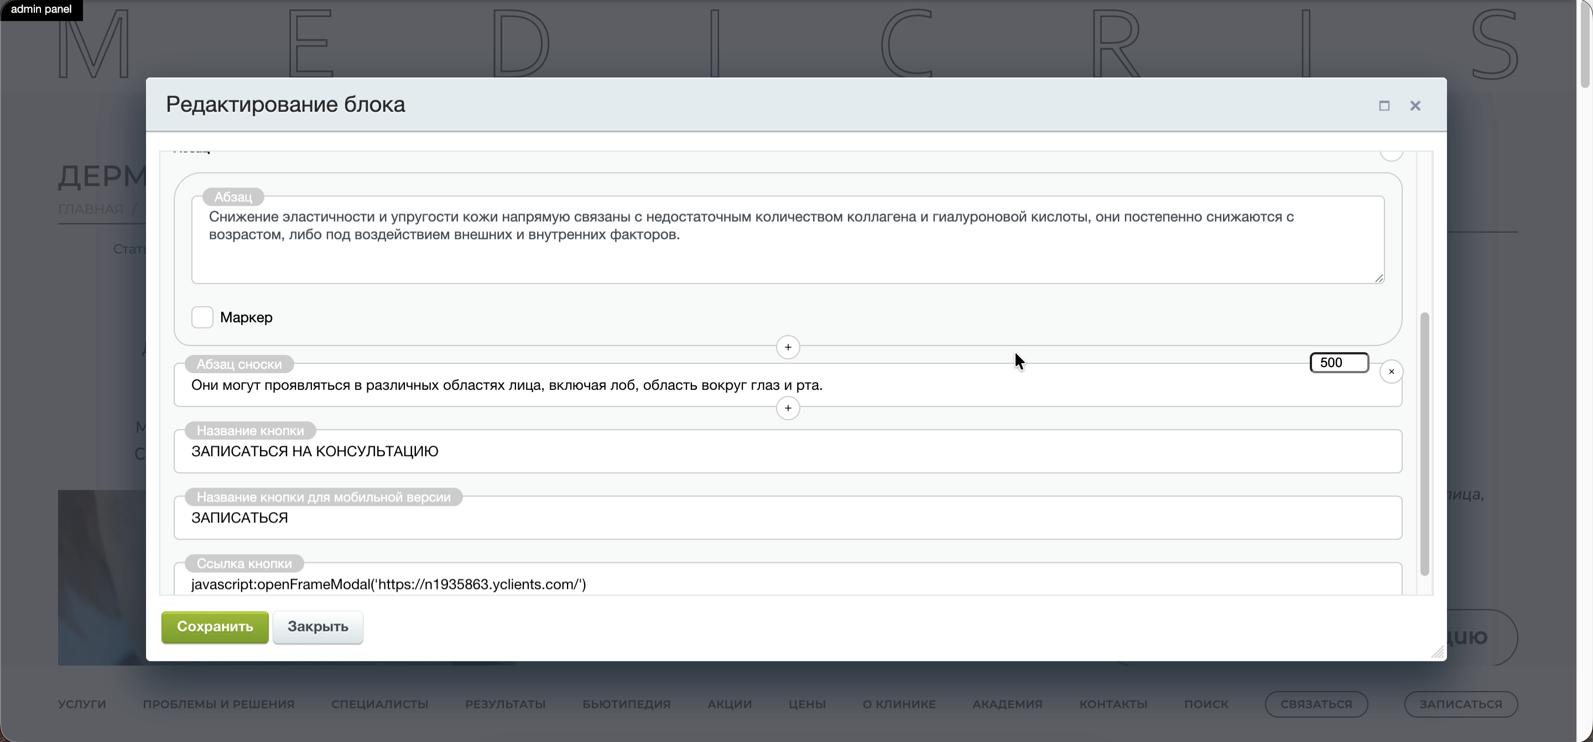Click the ГЛАВНАЯ breadcrumb link
The height and width of the screenshot is (742, 1593).
pos(90,209)
